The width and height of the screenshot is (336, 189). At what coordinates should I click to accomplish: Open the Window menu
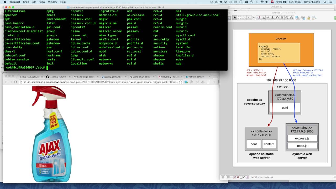pyautogui.click(x=53, y=2)
